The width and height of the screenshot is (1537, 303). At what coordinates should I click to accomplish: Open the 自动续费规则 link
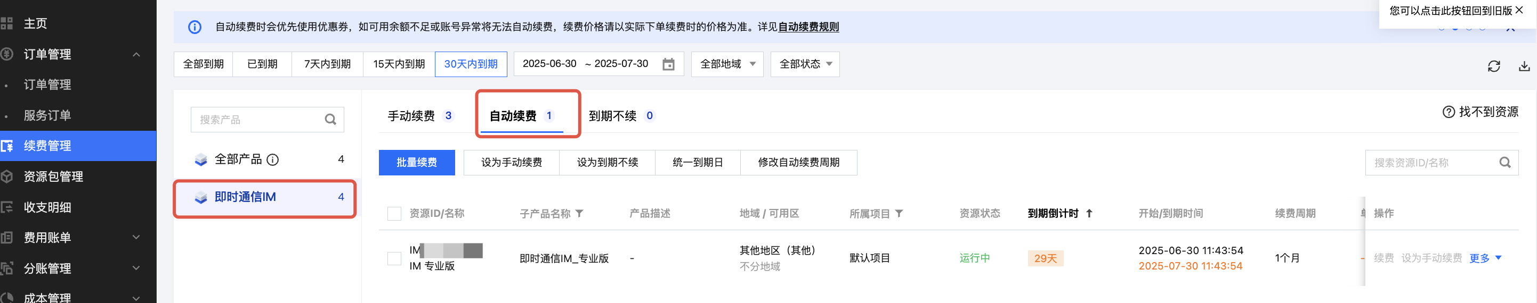[x=808, y=27]
